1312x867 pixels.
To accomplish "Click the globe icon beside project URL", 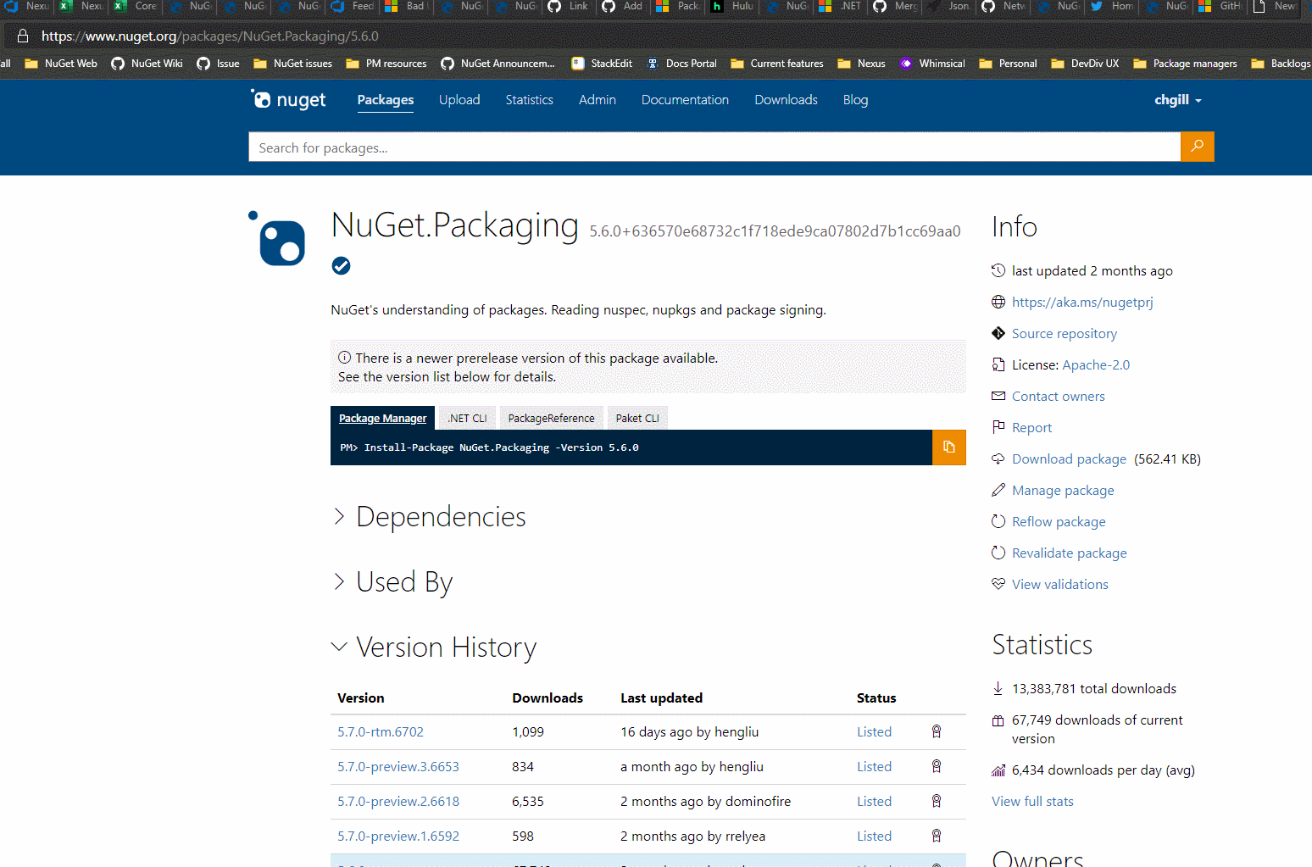I will click(x=998, y=302).
